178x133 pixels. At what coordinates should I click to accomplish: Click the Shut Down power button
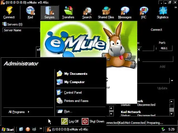[x=93, y=121]
